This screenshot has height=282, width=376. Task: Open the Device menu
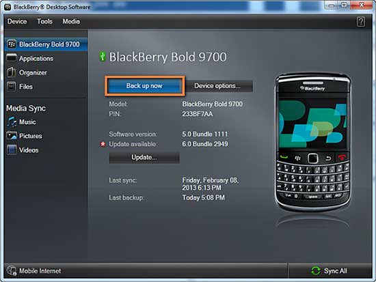pos(17,22)
